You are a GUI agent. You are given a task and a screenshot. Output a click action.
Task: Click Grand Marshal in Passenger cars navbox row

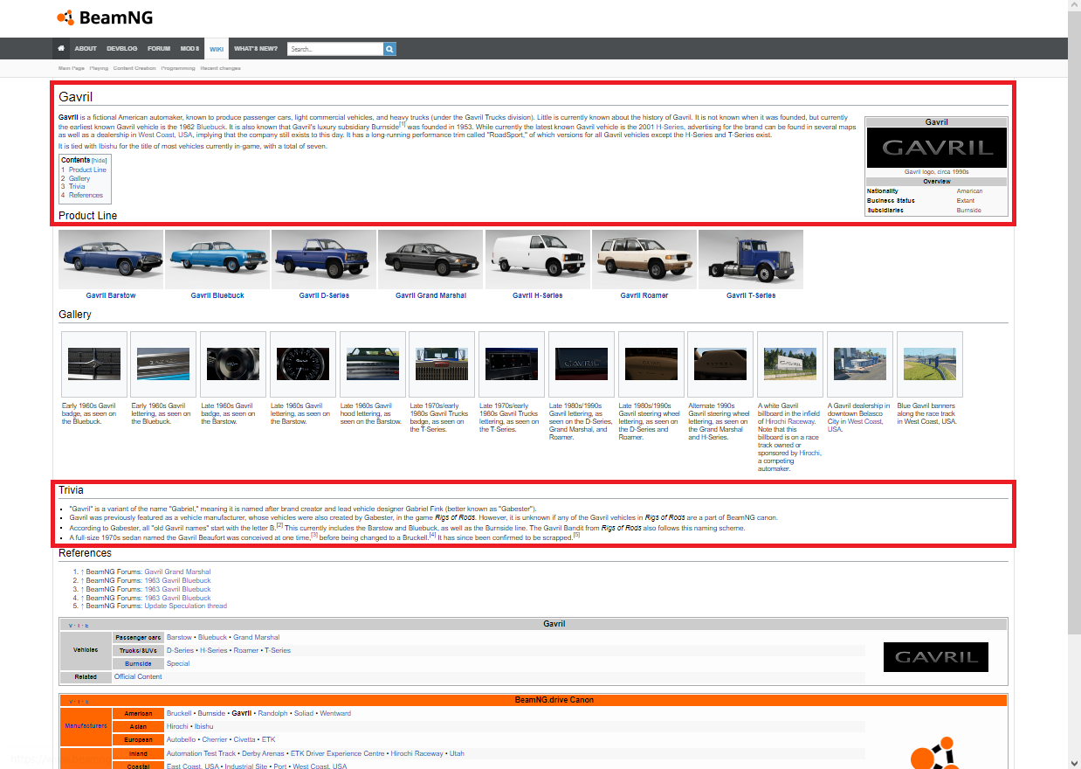[x=257, y=637]
